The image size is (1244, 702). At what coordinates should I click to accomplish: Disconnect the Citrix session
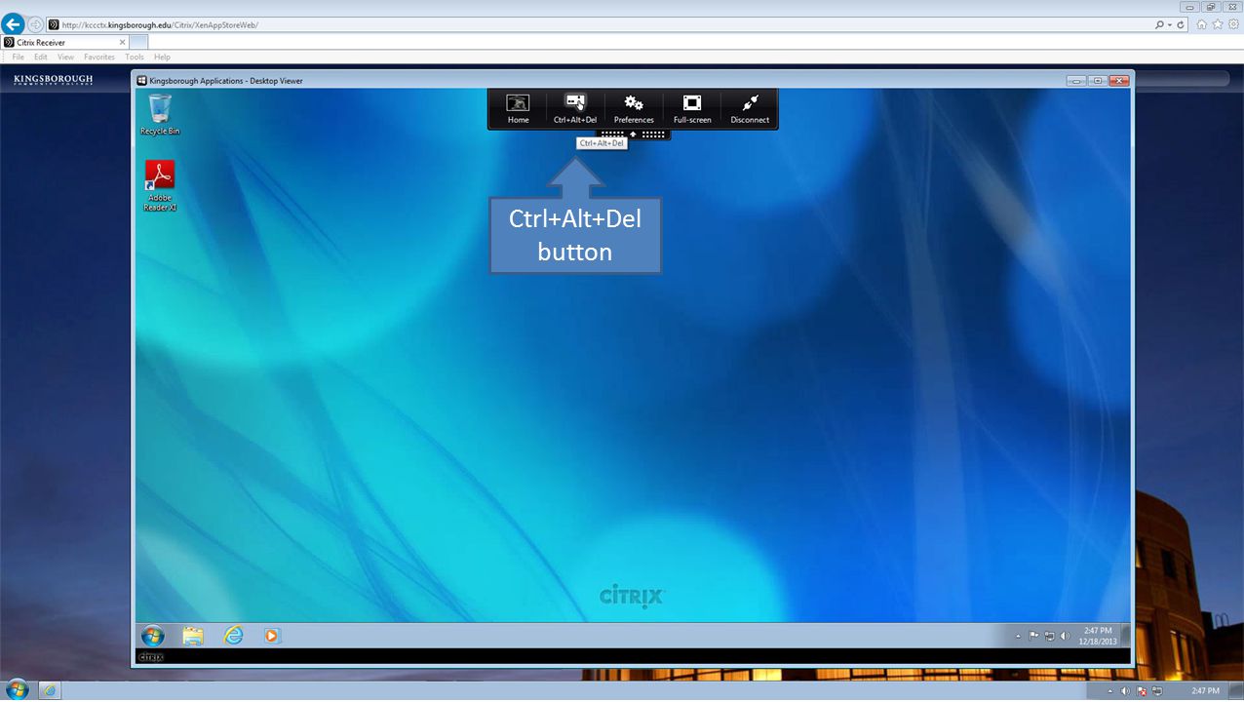[750, 109]
